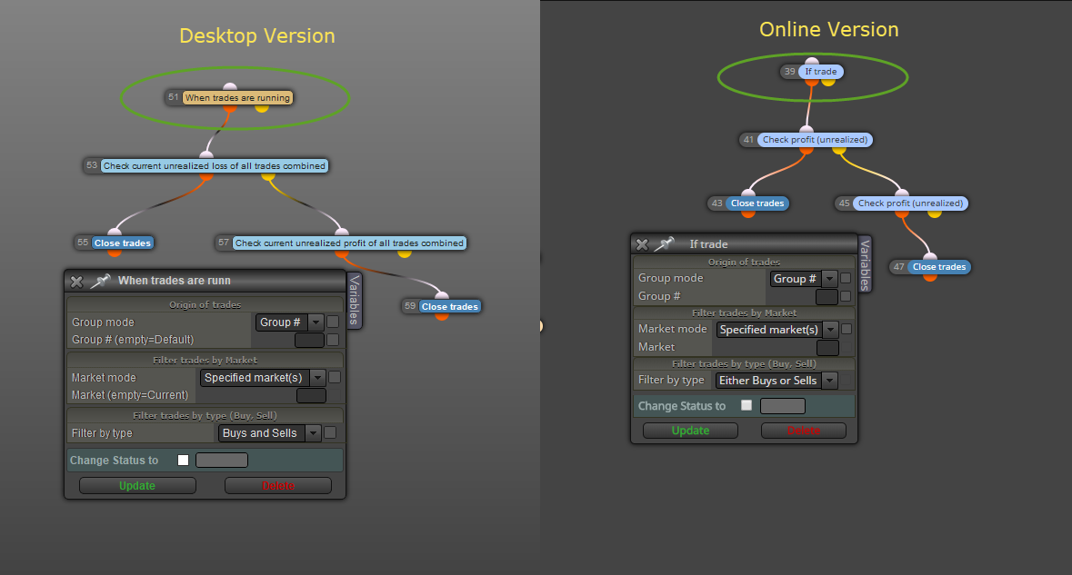
Task: Toggle checkbox beside desktop Group mode
Action: point(333,322)
